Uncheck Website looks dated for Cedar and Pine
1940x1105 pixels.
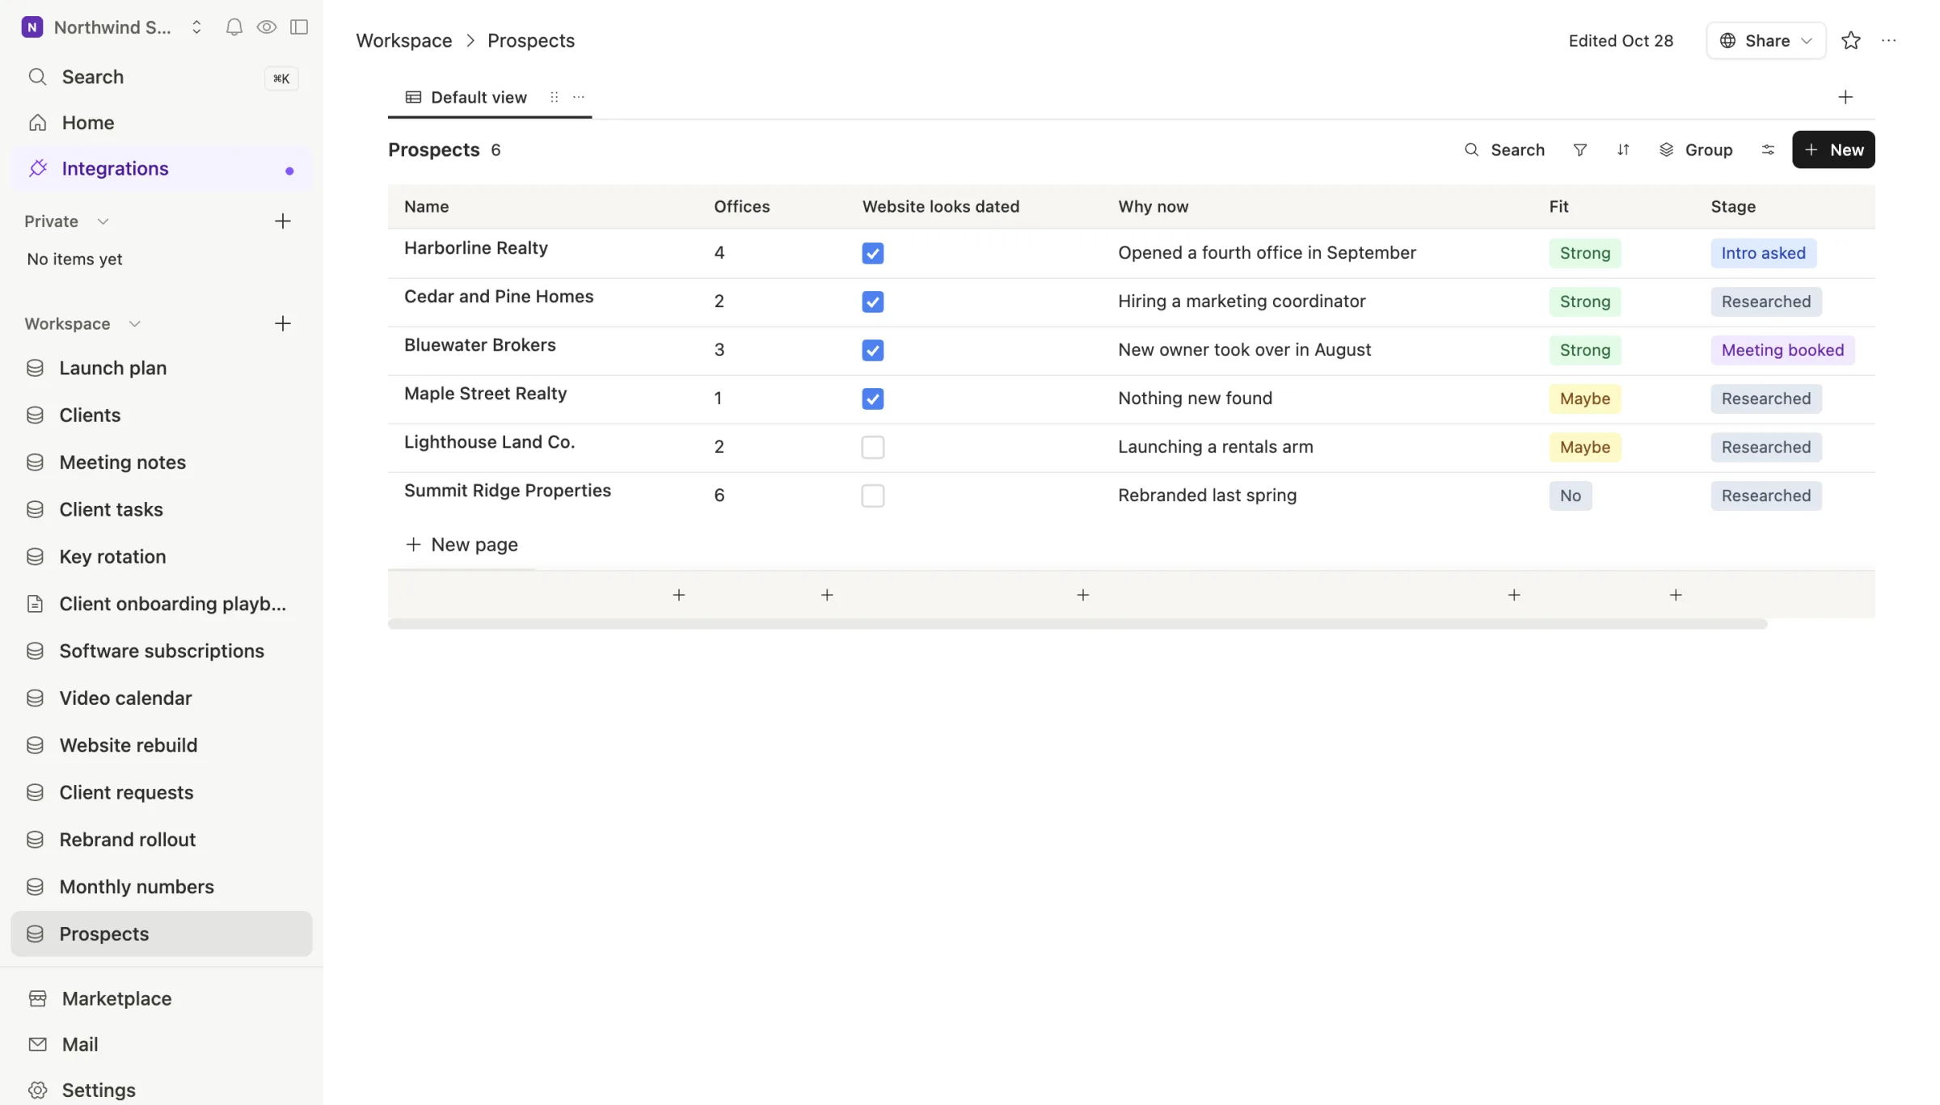pos(873,302)
